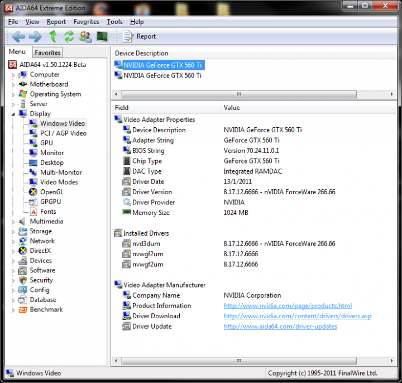Collapse the Display tree node

13,114
